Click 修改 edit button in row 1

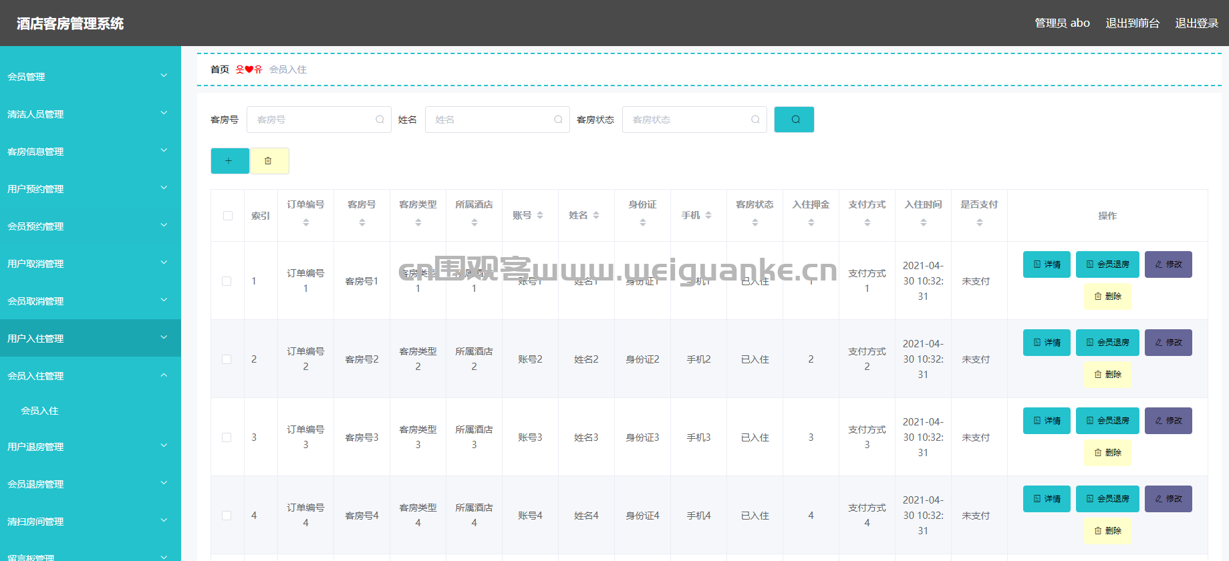[1168, 264]
